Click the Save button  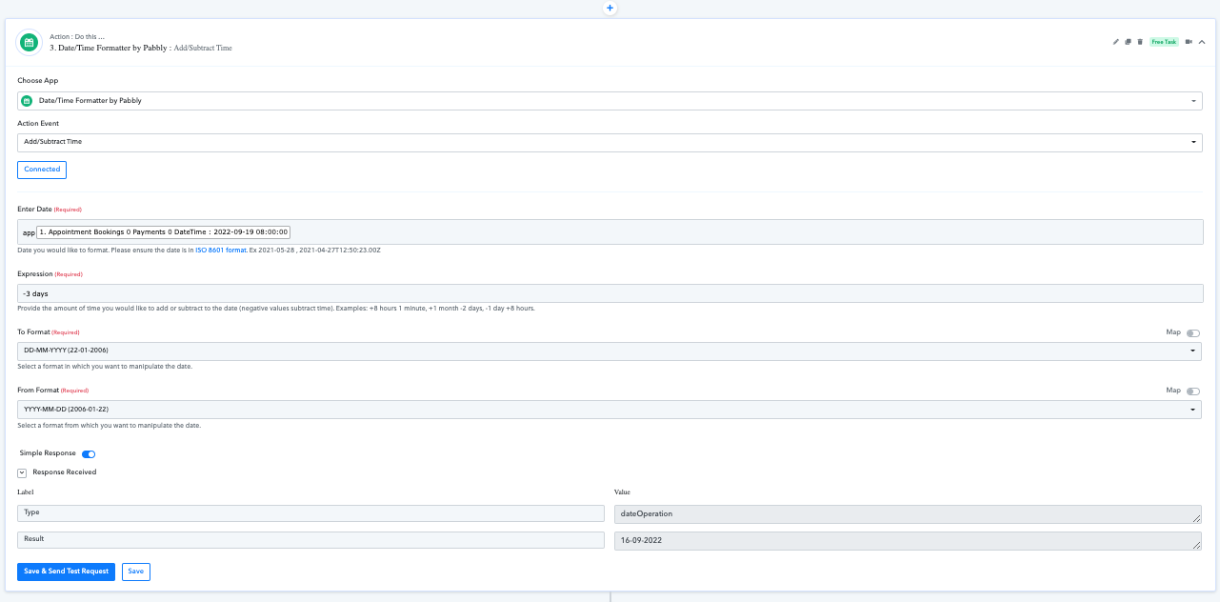pos(136,572)
